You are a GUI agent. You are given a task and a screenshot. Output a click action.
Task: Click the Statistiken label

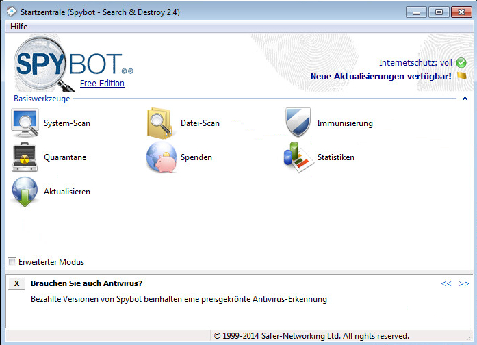[x=336, y=157]
